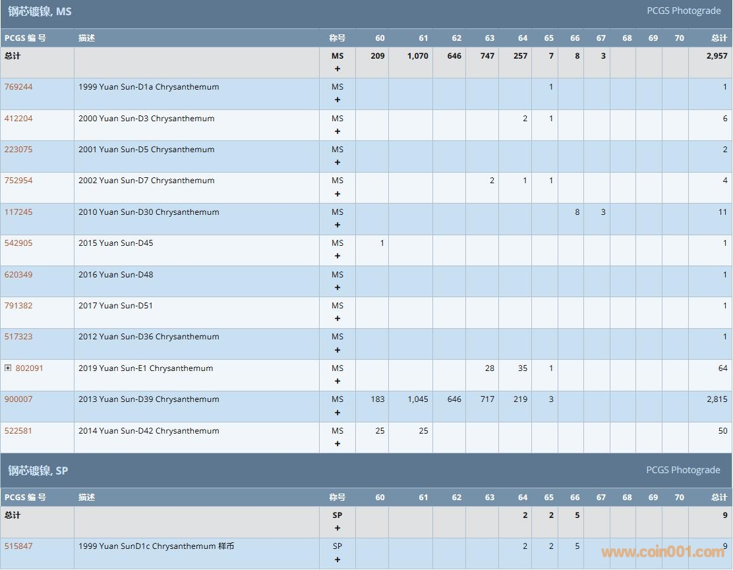Select the 522581 coin link
The width and height of the screenshot is (733, 570).
[x=18, y=431]
